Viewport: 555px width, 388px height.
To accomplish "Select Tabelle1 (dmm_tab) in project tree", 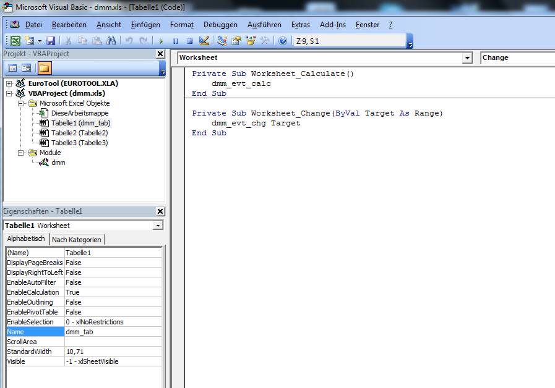I will click(80, 123).
